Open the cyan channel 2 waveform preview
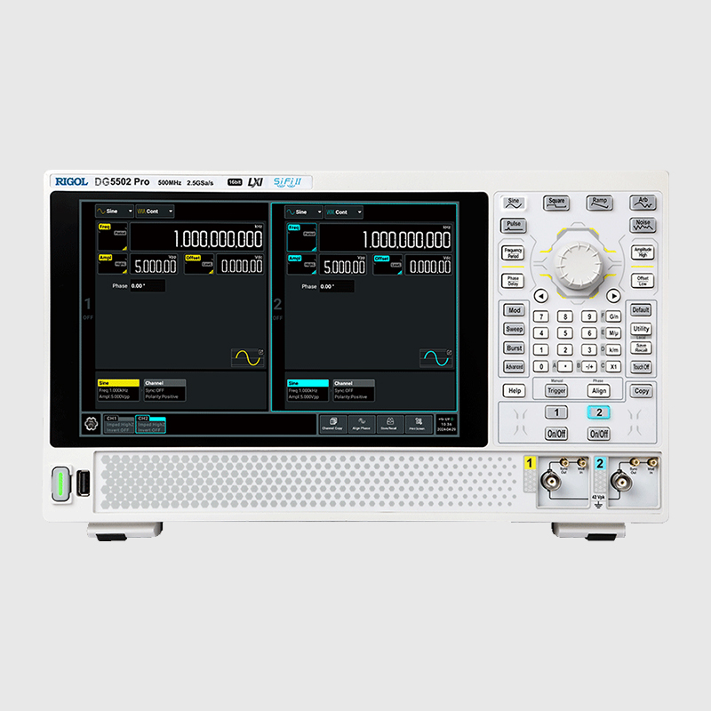The height and width of the screenshot is (711, 711). pos(435,358)
